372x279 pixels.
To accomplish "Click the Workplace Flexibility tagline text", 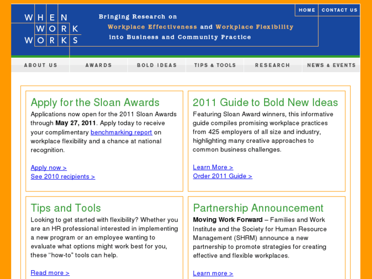I will pos(254,27).
